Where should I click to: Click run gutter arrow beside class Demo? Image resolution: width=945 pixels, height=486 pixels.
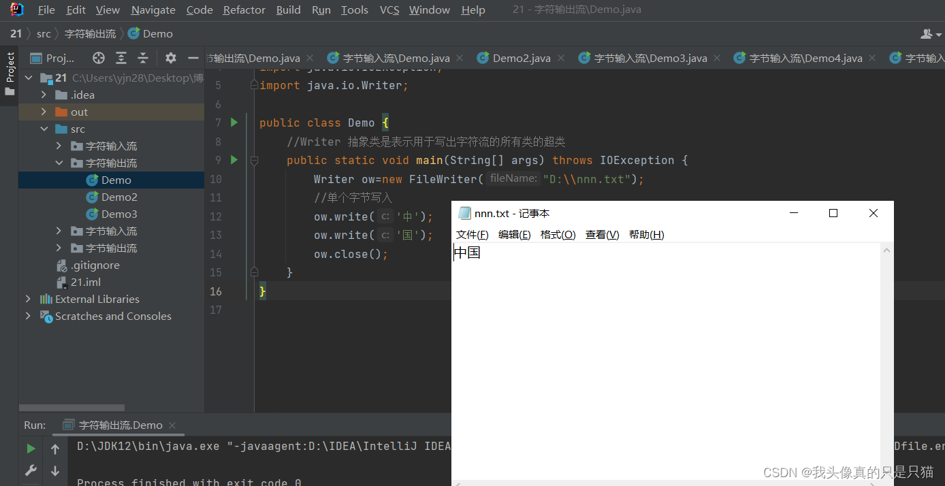click(234, 123)
